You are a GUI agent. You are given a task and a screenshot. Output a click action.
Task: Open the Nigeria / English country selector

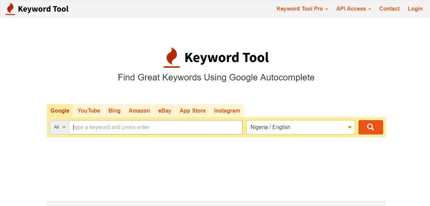pos(301,127)
